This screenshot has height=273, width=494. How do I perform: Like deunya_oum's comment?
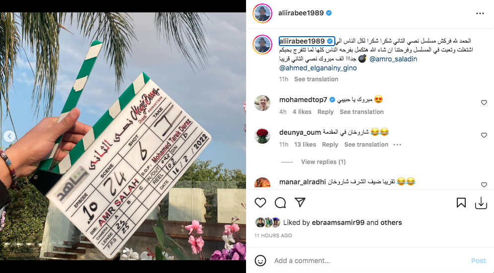(x=484, y=135)
